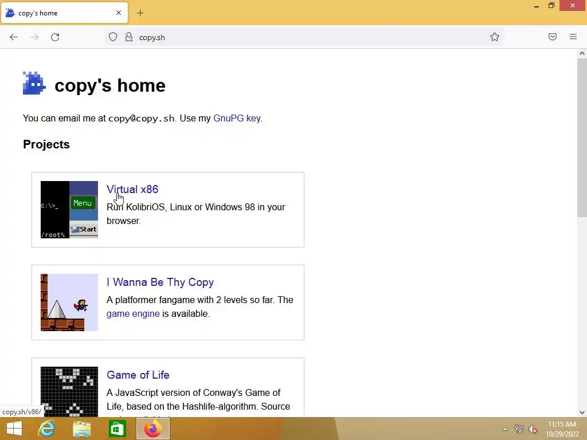The width and height of the screenshot is (587, 440).
Task: Save the page to Pocket
Action: (553, 37)
